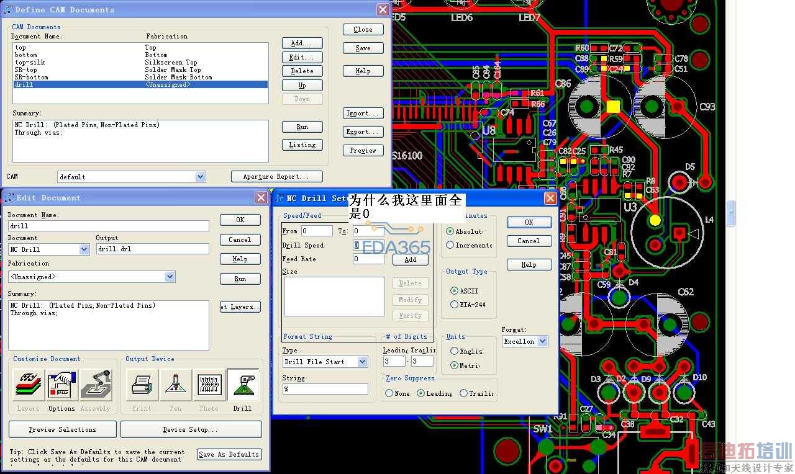The height and width of the screenshot is (474, 795).
Task: Click the Feed Rate input field
Action: click(368, 259)
